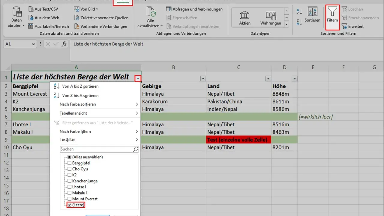Open the Sortieren dialog

click(x=313, y=15)
